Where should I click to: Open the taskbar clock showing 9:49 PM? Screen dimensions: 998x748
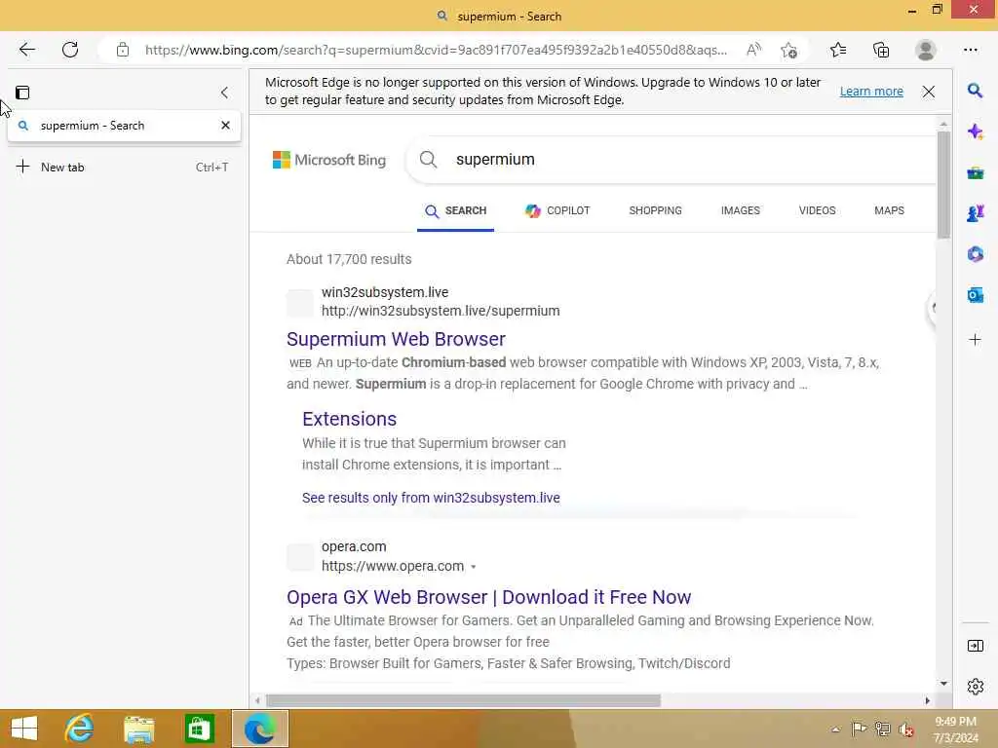pos(955,729)
